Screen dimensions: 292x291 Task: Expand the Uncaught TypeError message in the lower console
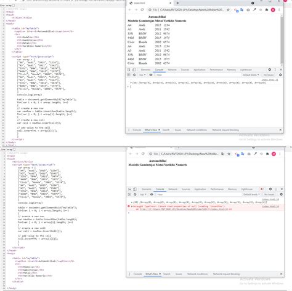pyautogui.click(x=132, y=206)
